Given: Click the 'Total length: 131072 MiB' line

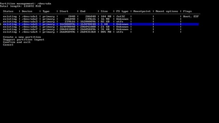Looking at the screenshot, I should point(21,6).
